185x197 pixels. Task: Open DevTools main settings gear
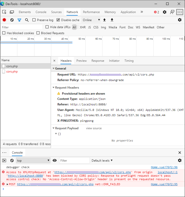click(x=164, y=12)
